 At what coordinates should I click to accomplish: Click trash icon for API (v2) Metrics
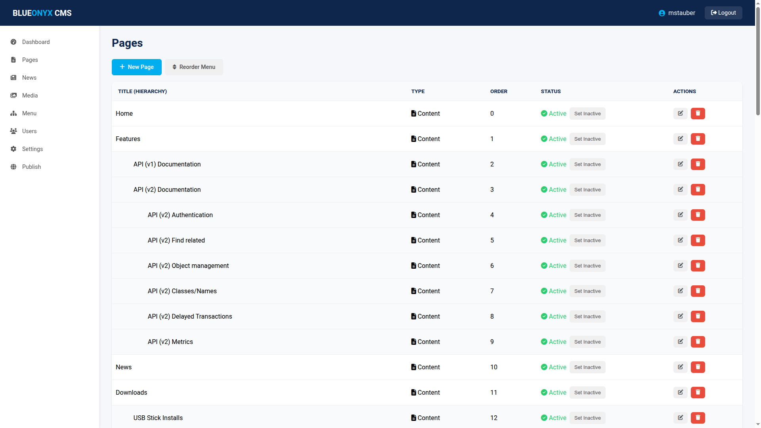click(698, 342)
